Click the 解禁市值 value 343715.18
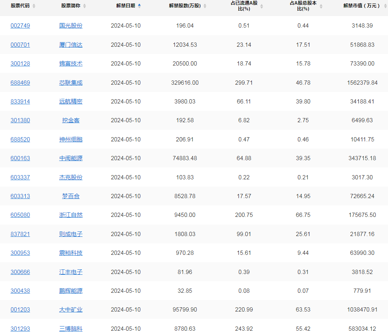 362,158
